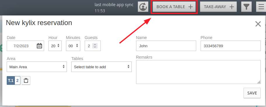Click the mobile app sync refresh icon

[x=143, y=7]
